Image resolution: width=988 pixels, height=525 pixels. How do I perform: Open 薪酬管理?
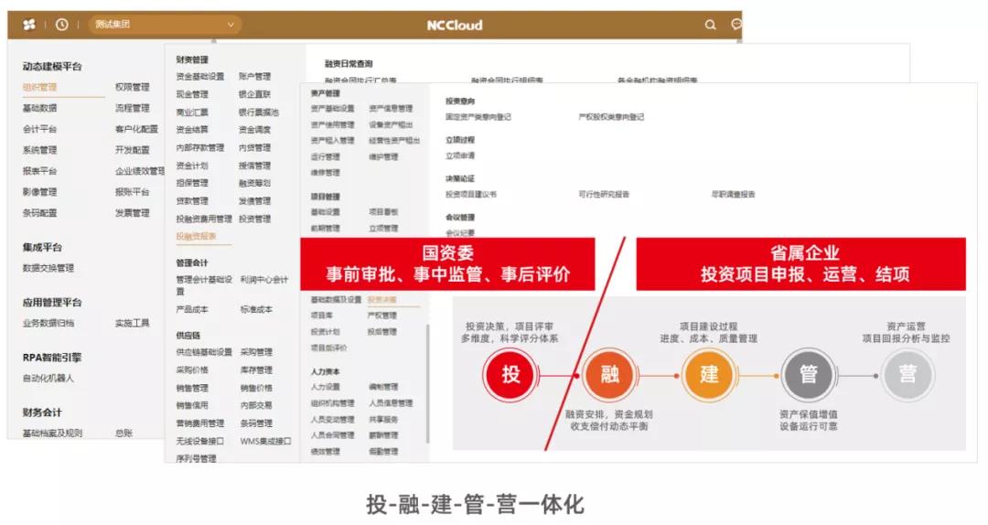(x=383, y=434)
